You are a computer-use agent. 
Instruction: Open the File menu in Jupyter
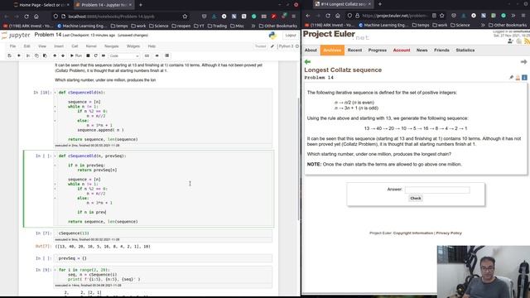pos(13,46)
